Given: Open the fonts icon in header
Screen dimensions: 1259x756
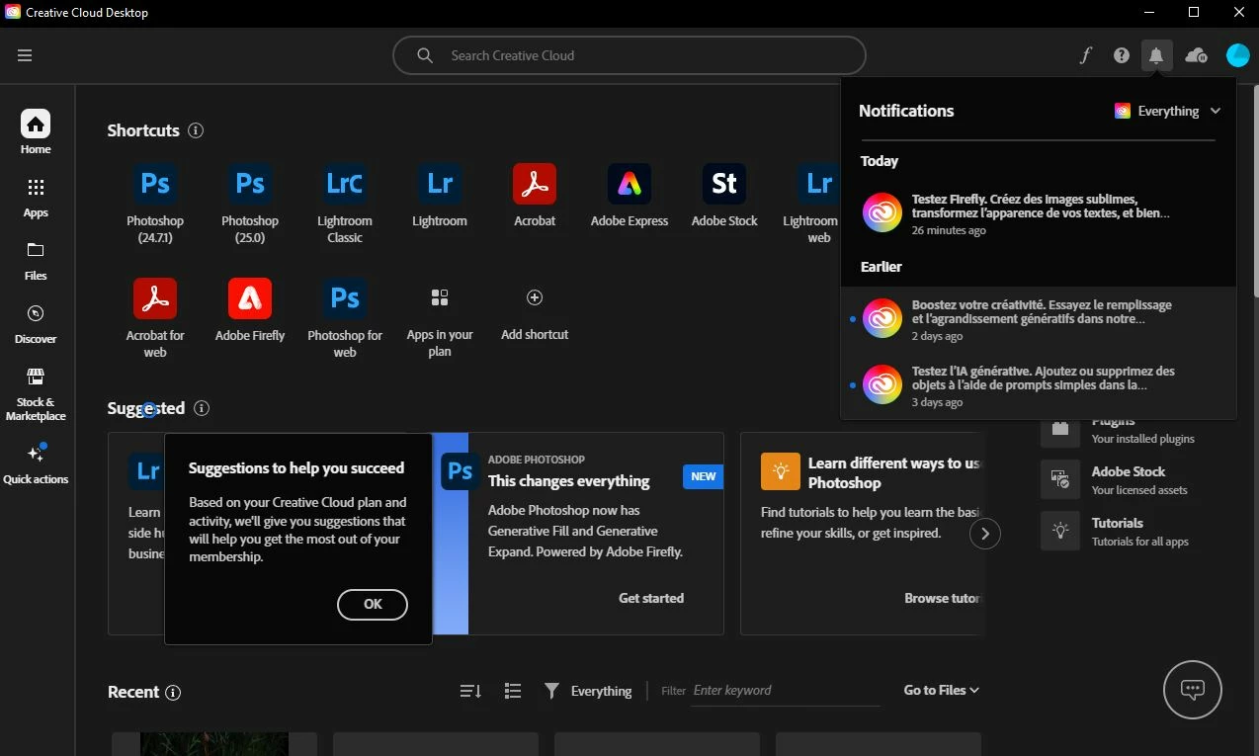Looking at the screenshot, I should coord(1085,55).
